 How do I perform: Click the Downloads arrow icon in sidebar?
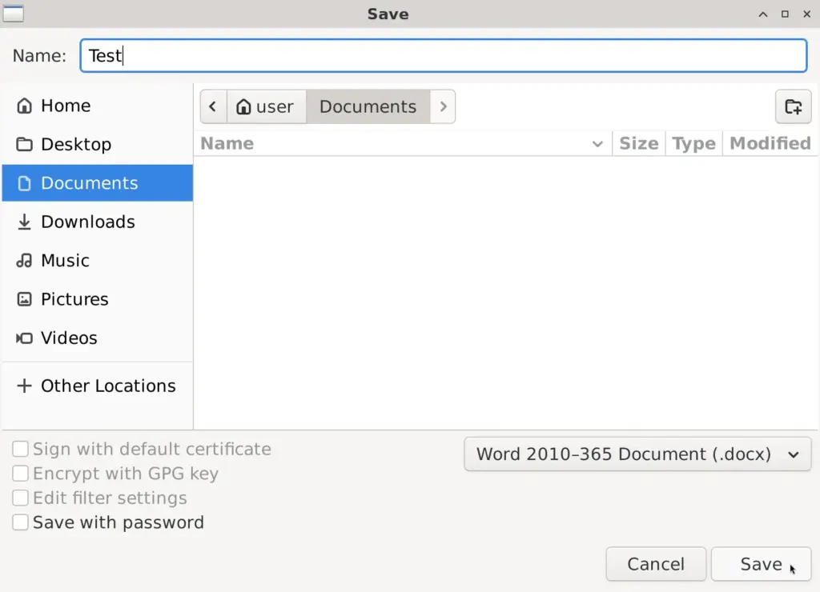tap(24, 222)
